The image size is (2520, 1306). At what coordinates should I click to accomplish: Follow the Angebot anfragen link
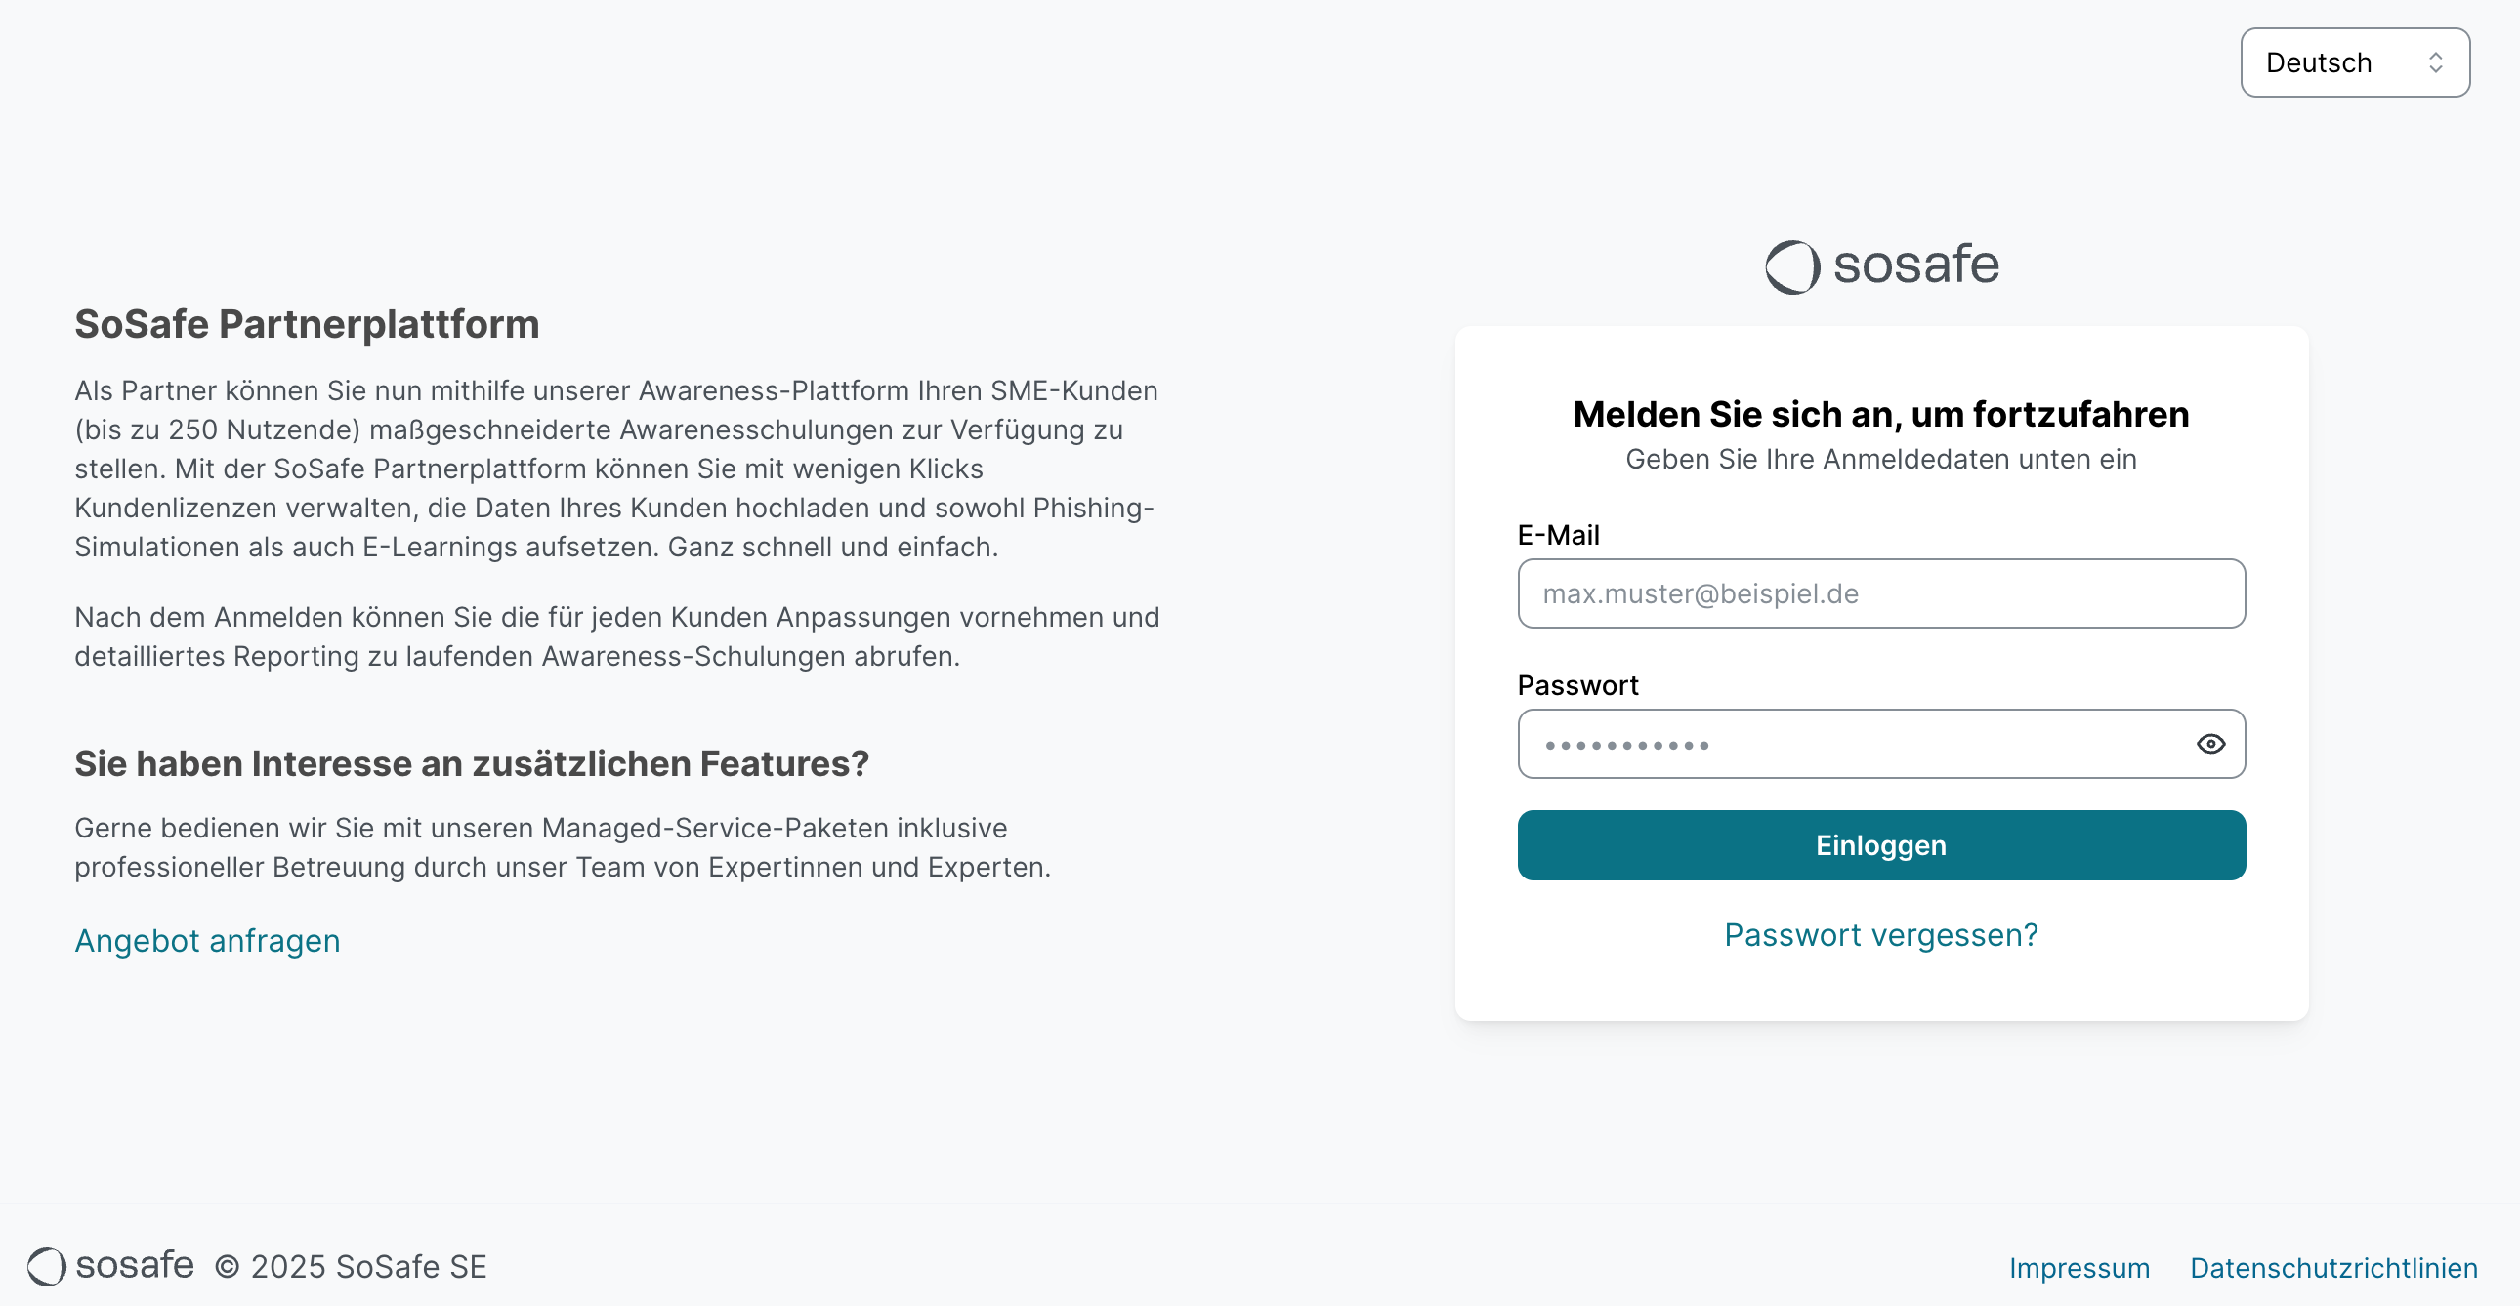(207, 940)
